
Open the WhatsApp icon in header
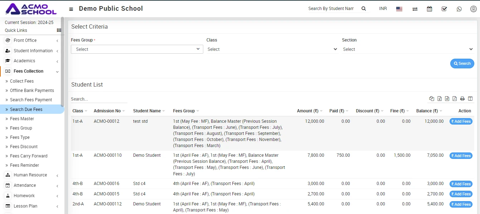point(459,9)
